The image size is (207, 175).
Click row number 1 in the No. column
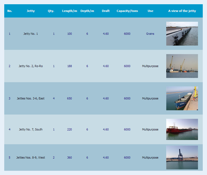(10, 34)
